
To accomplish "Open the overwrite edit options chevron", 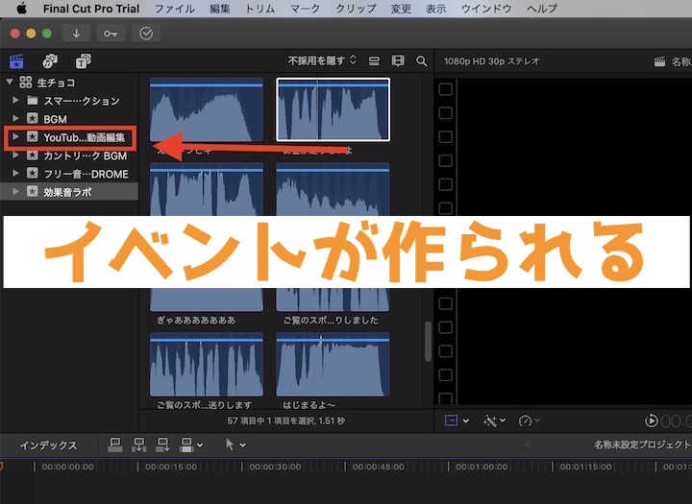I will point(200,445).
